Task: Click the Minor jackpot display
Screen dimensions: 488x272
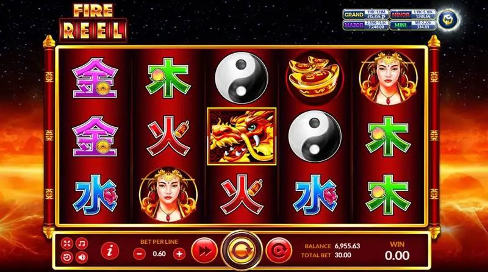Action: pos(413,14)
